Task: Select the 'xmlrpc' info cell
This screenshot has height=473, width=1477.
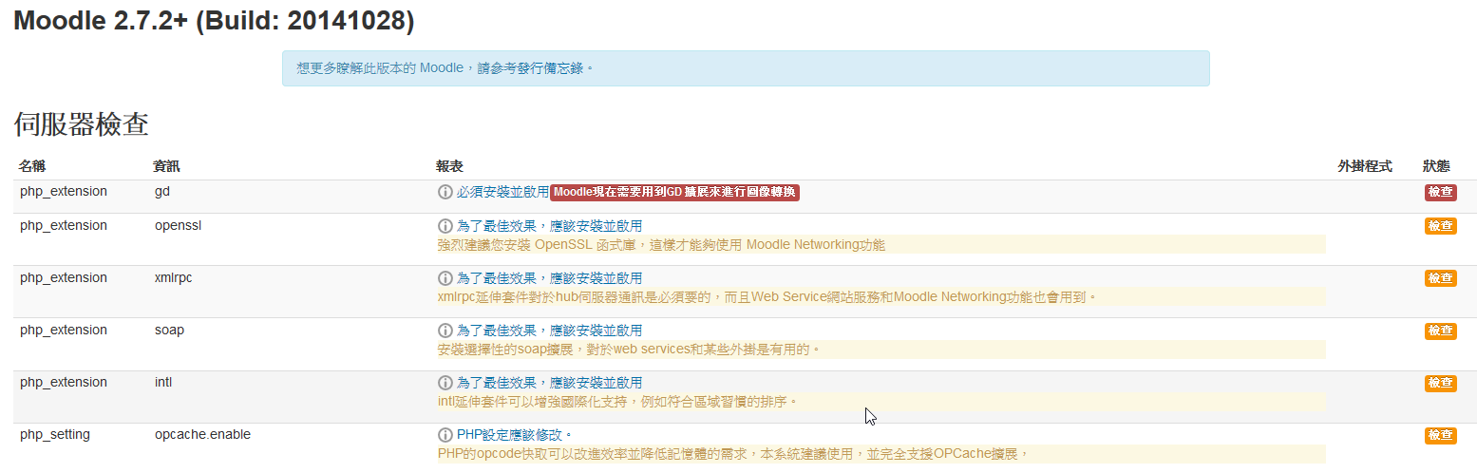Action: 174,277
